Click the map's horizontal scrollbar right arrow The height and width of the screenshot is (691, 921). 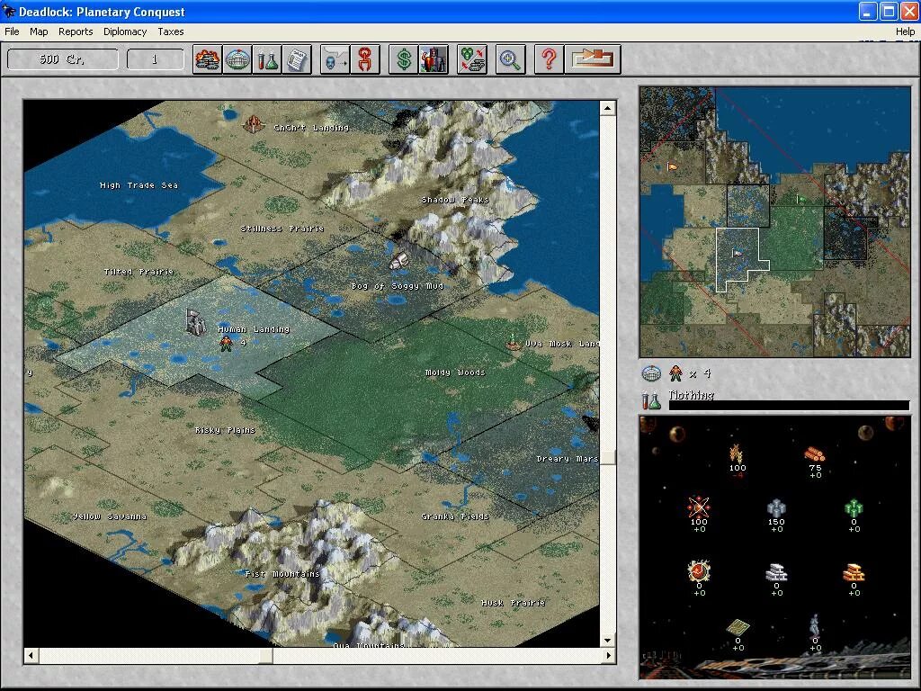(608, 655)
